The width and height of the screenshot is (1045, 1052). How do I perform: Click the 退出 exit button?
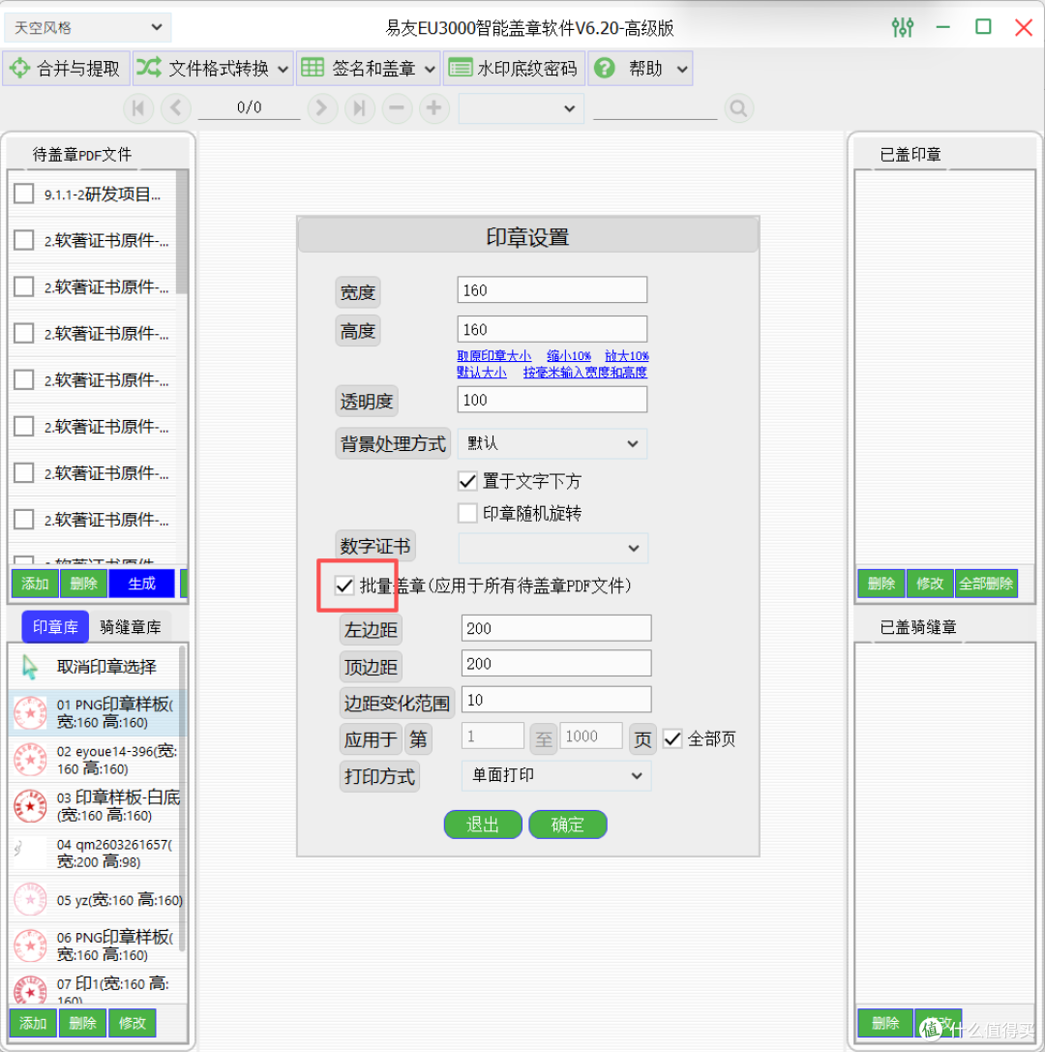click(x=483, y=825)
